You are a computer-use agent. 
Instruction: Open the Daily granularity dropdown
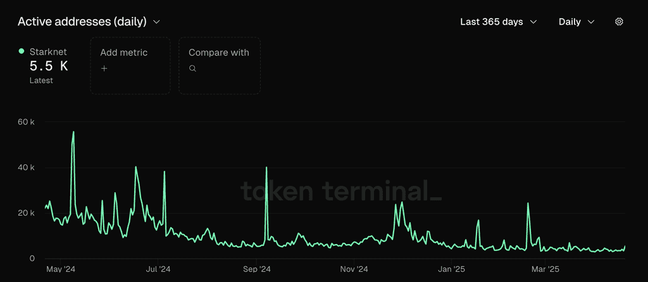tap(576, 22)
